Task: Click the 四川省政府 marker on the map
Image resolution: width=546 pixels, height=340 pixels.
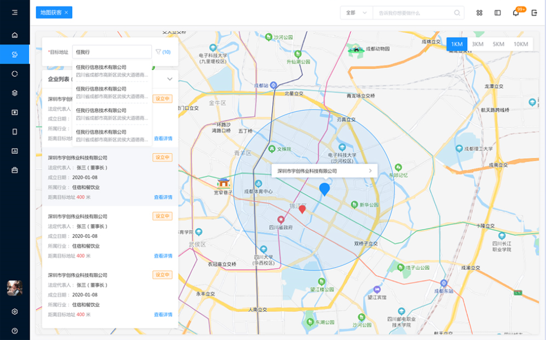Action: pos(281,219)
